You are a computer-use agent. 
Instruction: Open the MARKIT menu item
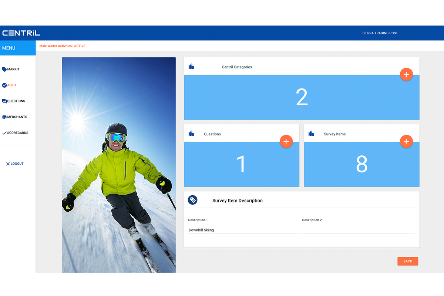point(13,69)
